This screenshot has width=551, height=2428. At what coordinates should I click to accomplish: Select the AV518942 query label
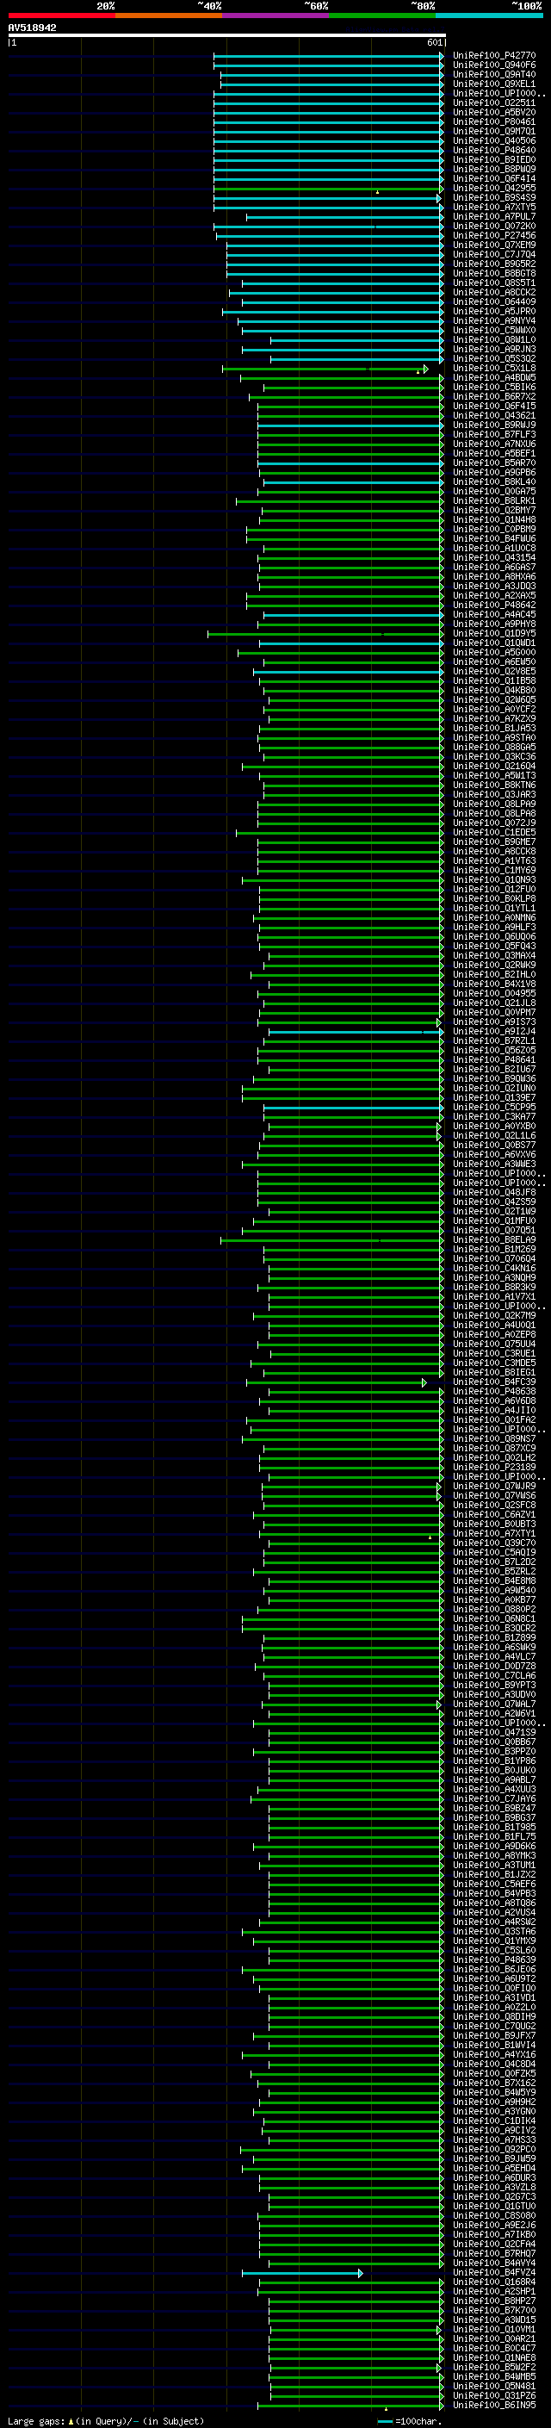click(32, 28)
